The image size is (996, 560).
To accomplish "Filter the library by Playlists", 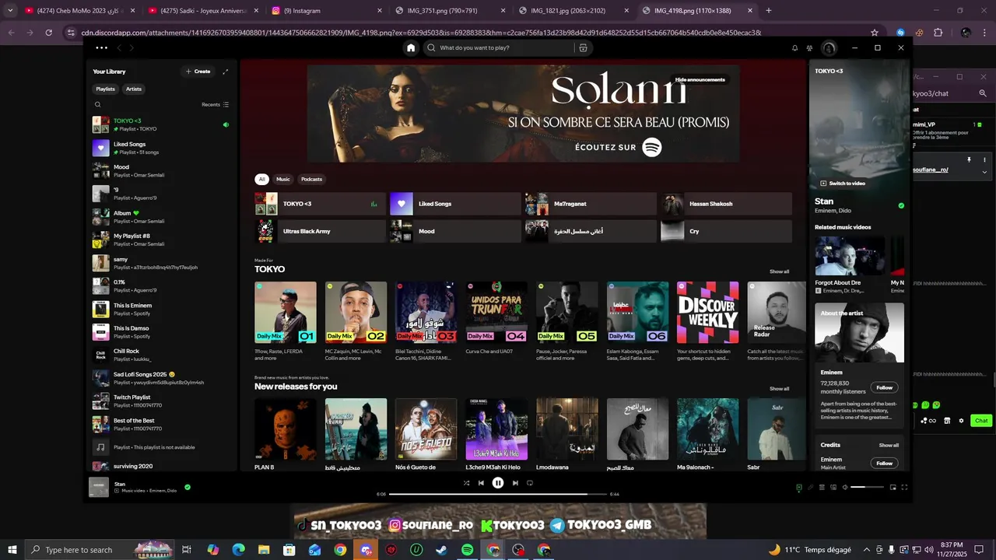I will [106, 89].
